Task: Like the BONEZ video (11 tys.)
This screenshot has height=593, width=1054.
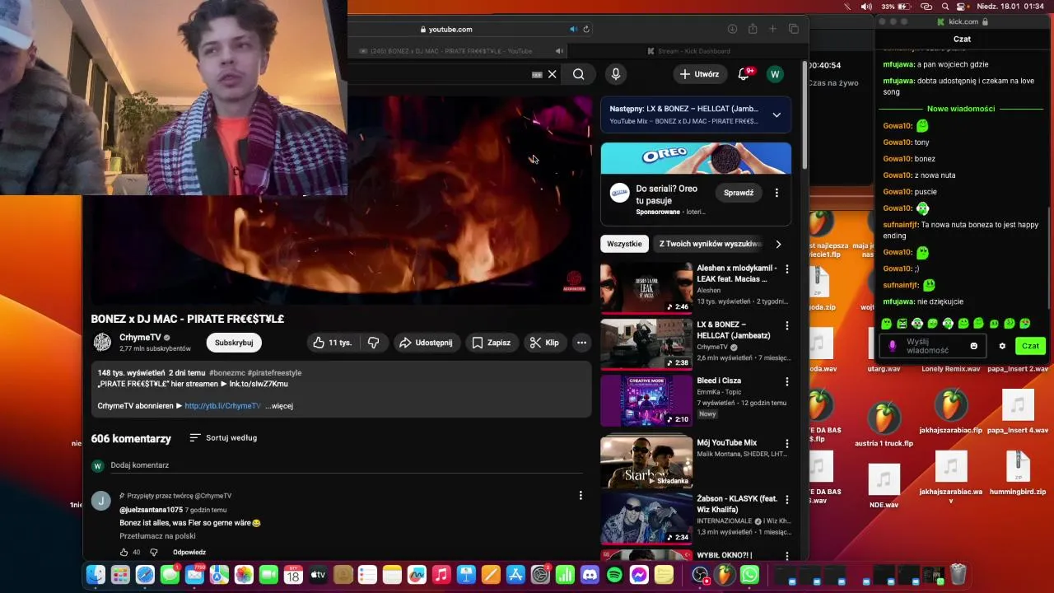Action: click(x=332, y=343)
